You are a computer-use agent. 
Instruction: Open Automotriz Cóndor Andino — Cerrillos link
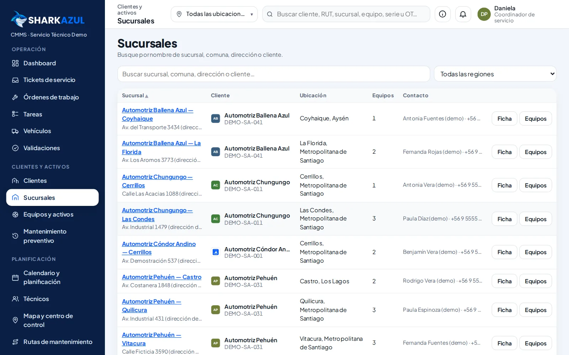click(x=159, y=248)
